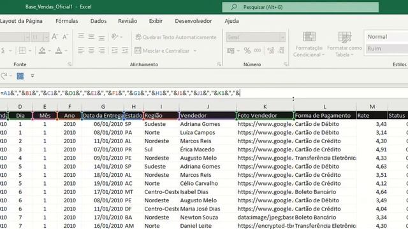Open Formatação Condicional menu
The width and height of the screenshot is (408, 229).
[309, 44]
